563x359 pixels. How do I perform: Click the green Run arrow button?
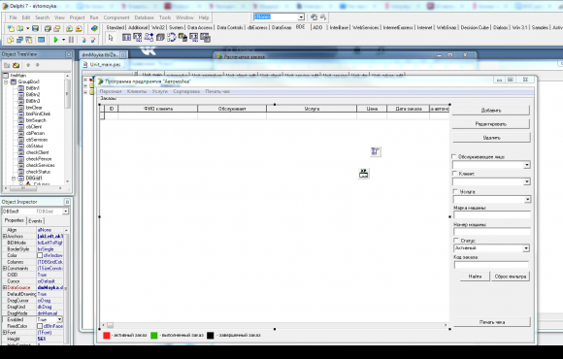55,40
